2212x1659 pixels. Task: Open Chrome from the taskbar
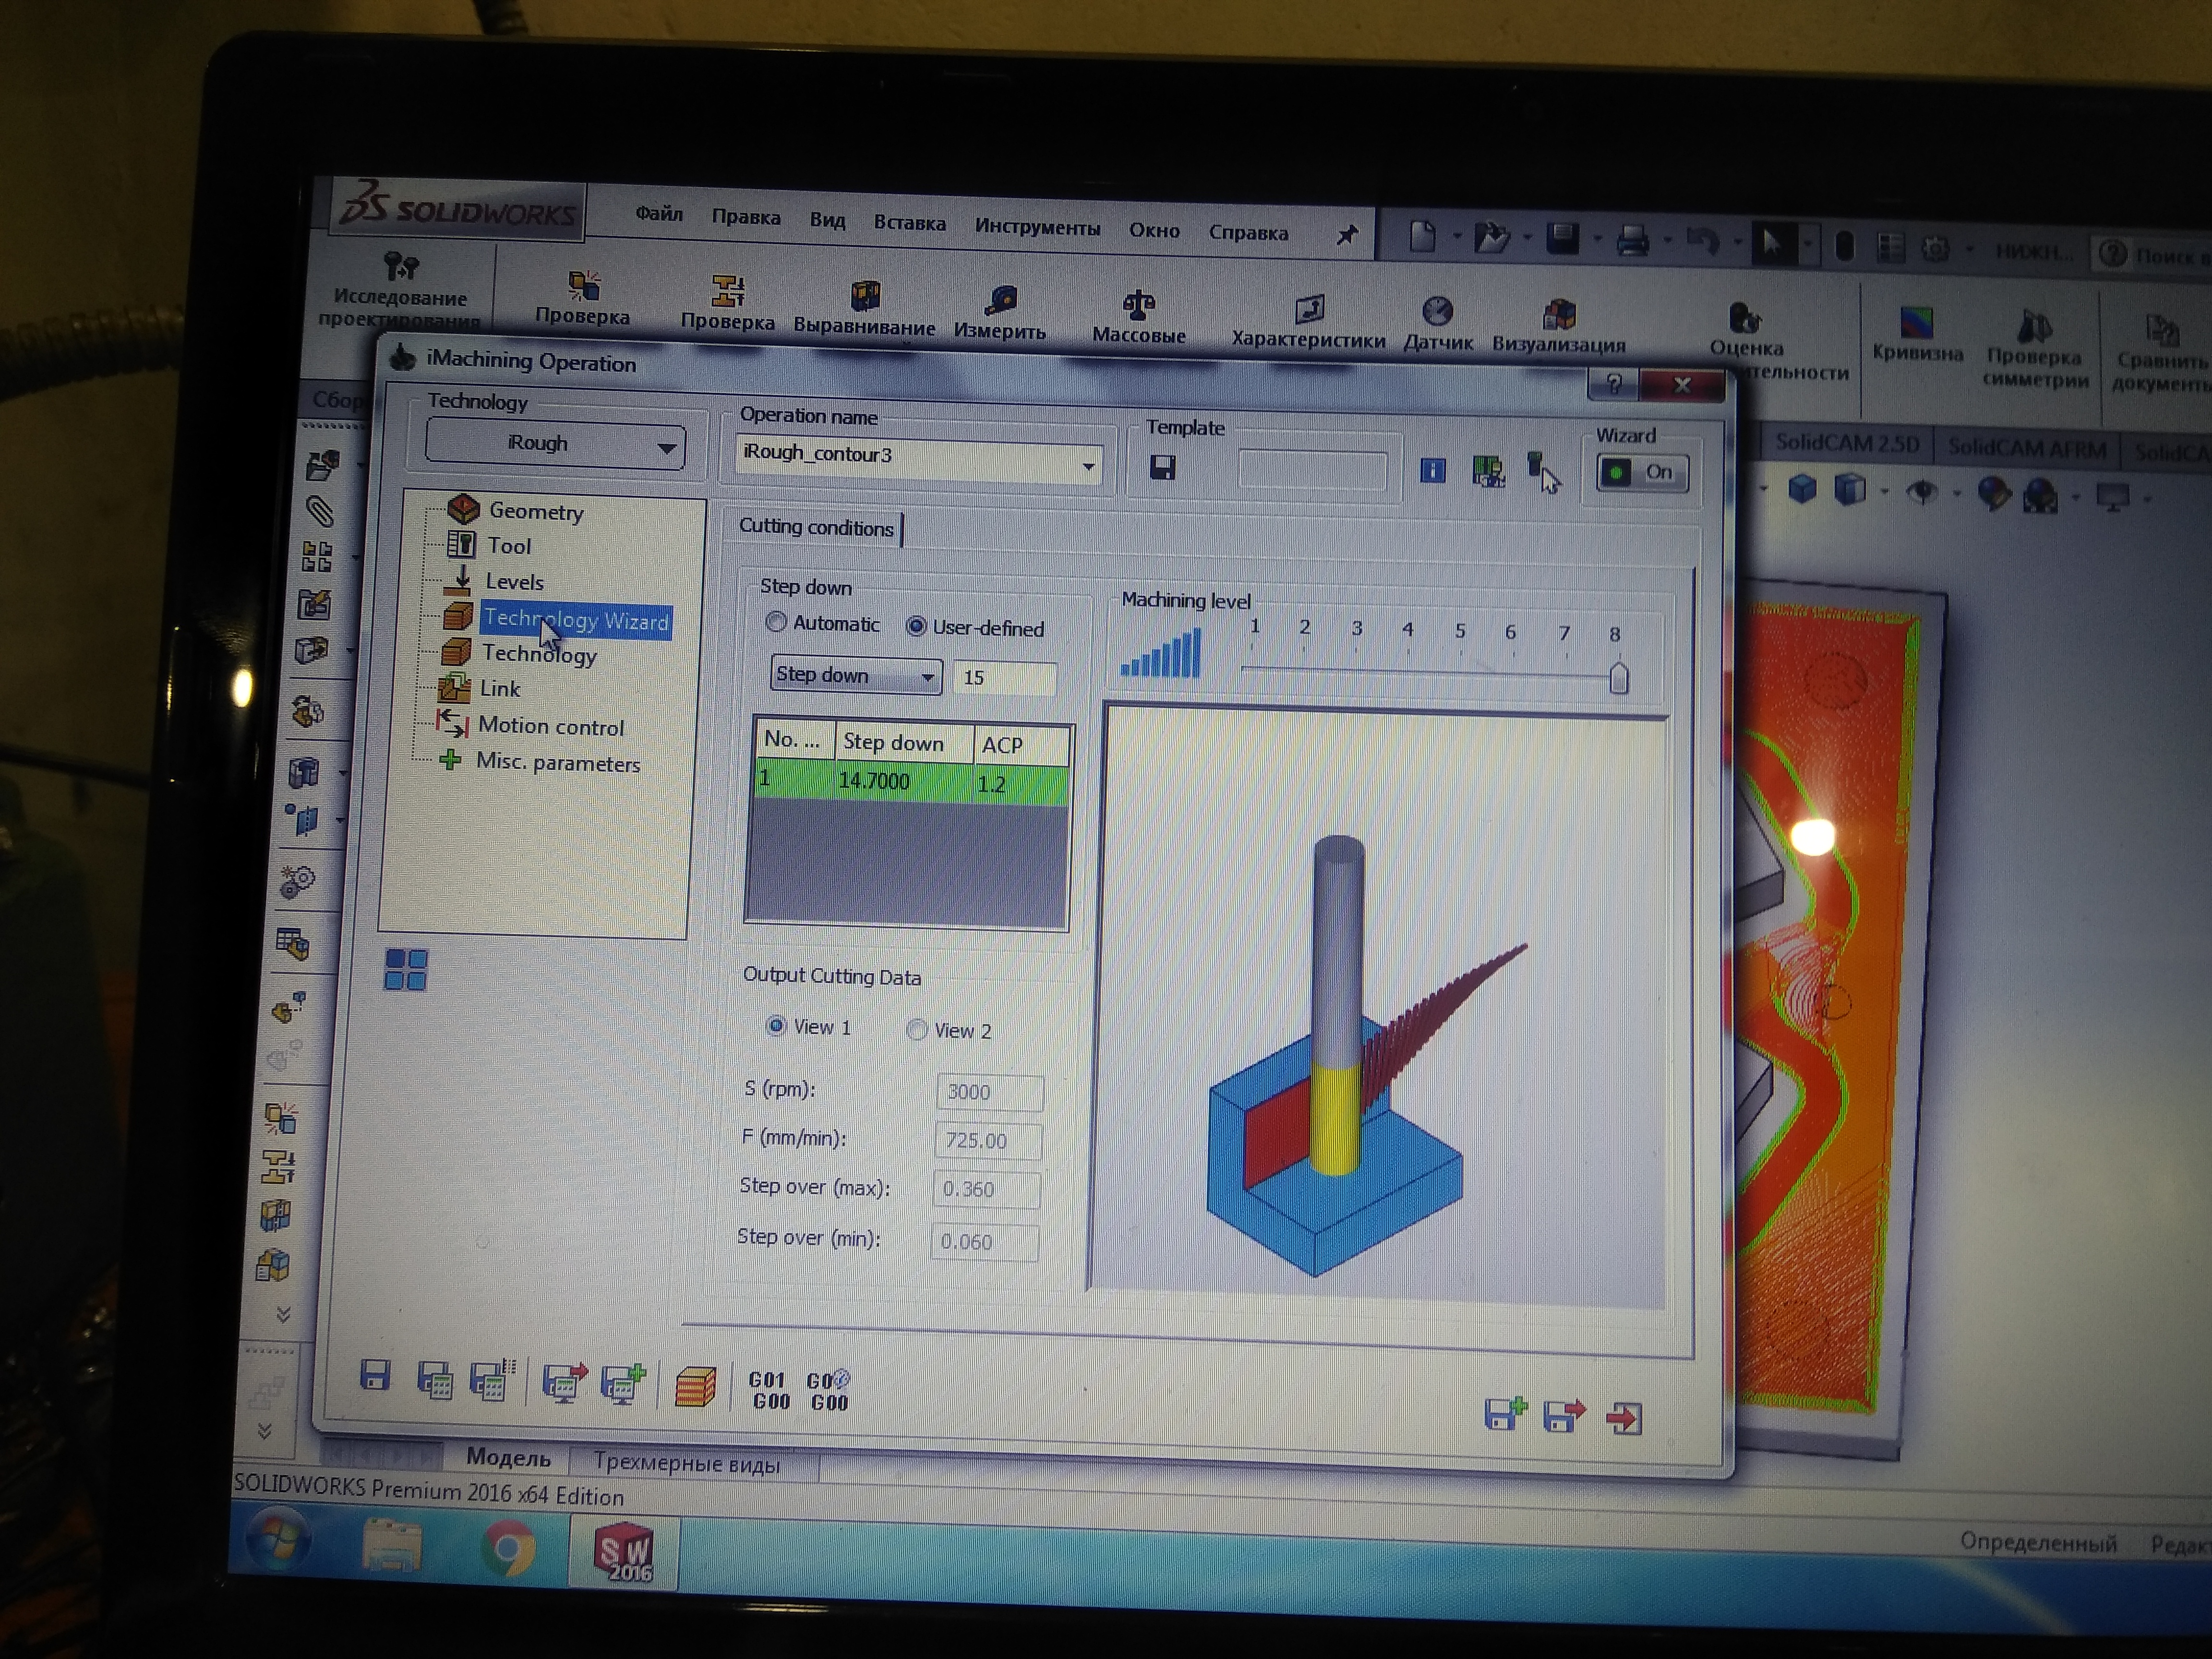pos(508,1548)
